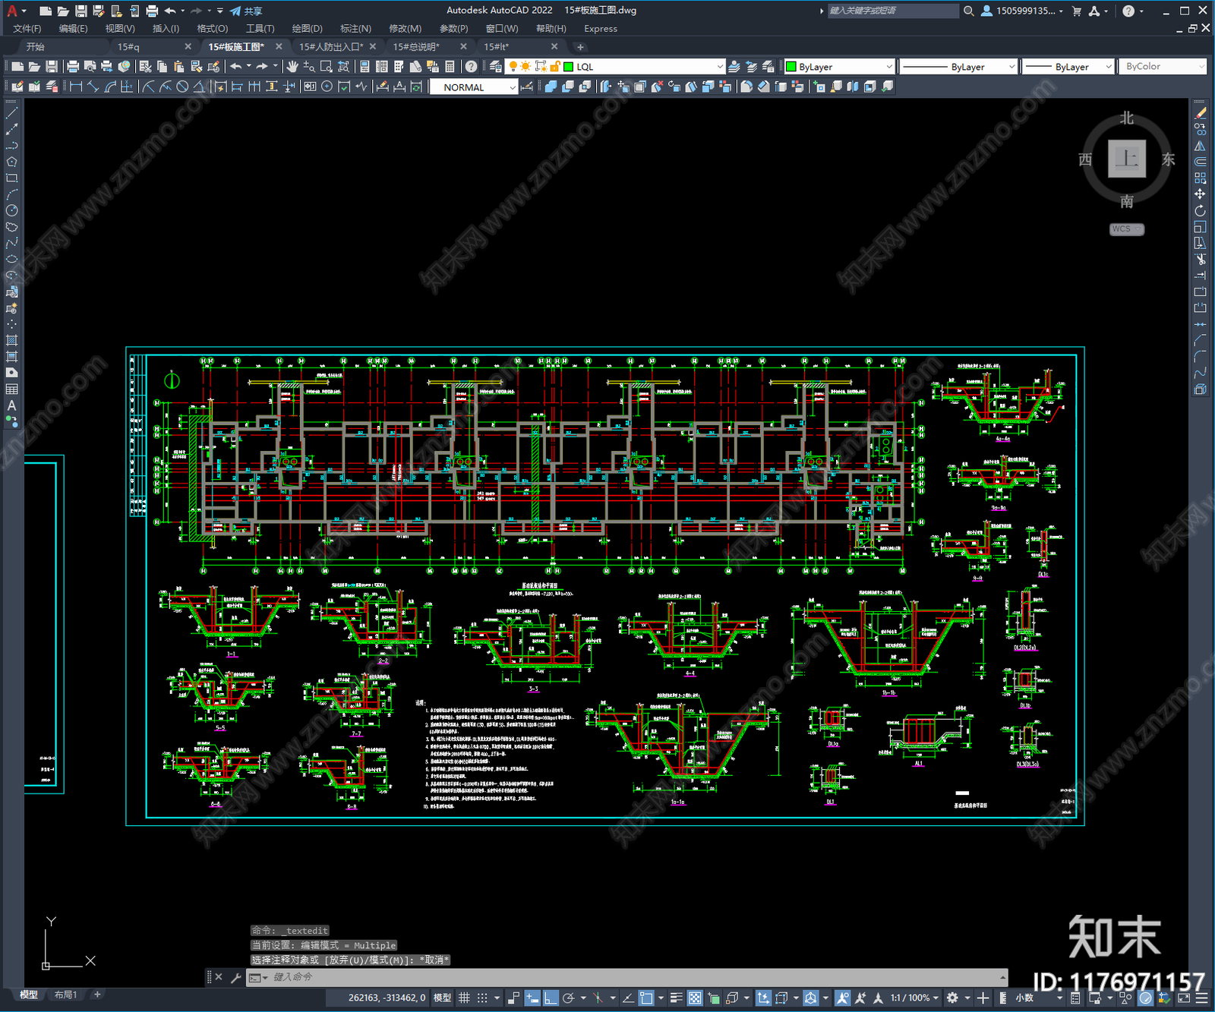This screenshot has height=1012, width=1215.
Task: Open the Plot printer icon
Action: (73, 67)
